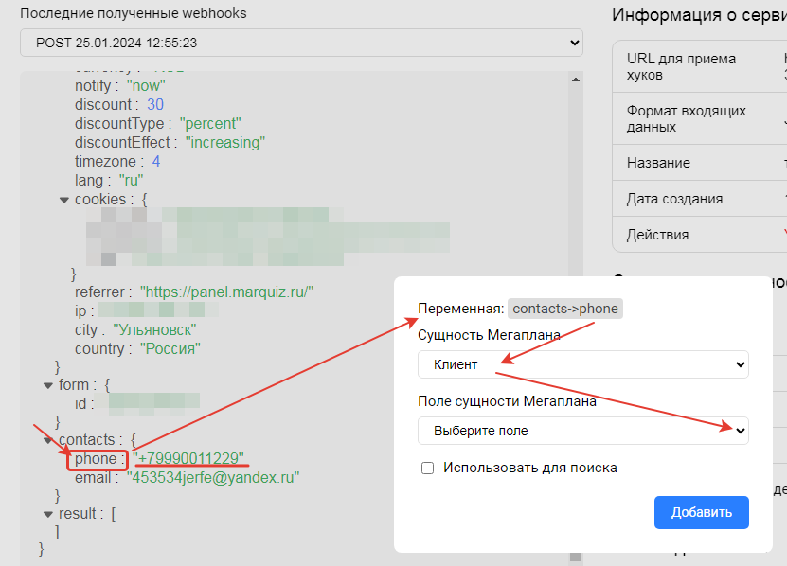The height and width of the screenshot is (566, 787).
Task: Click the country value Россия
Action: click(x=170, y=349)
